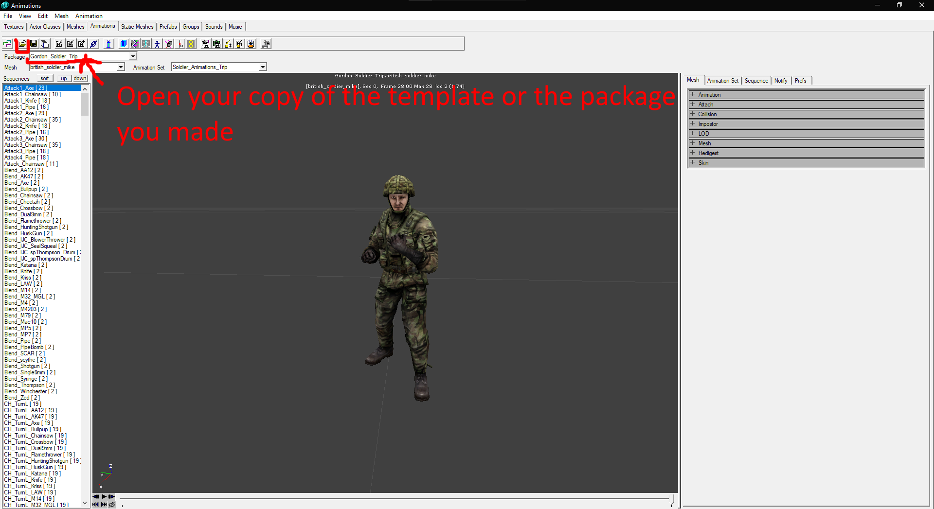Toggle the cyan figure bones view icon
Image resolution: width=934 pixels, height=509 pixels.
tap(146, 44)
